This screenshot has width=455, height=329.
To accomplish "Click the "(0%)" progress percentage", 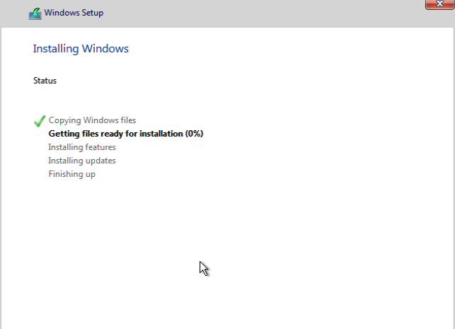I will coord(194,134).
